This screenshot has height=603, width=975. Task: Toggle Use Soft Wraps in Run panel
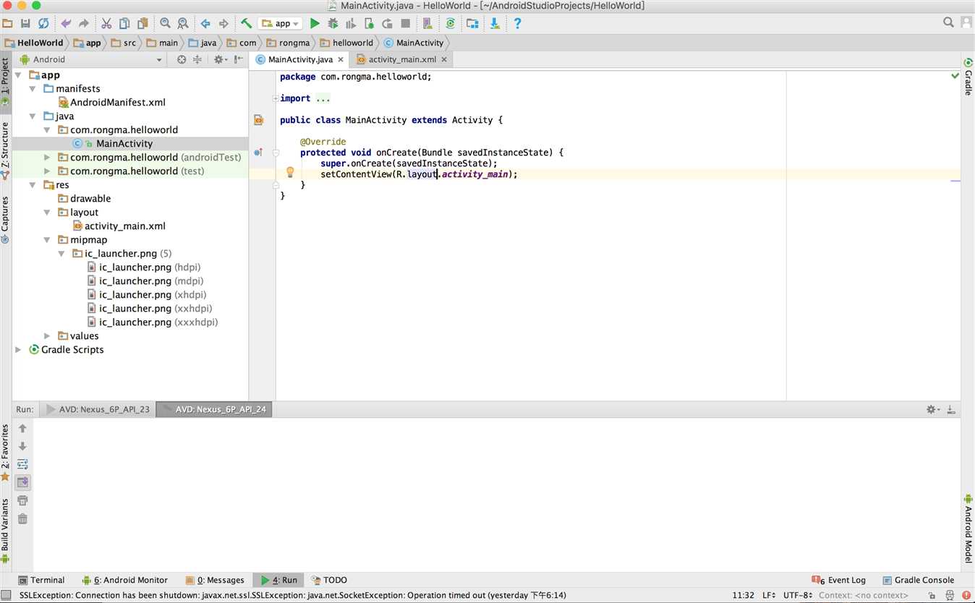click(22, 464)
